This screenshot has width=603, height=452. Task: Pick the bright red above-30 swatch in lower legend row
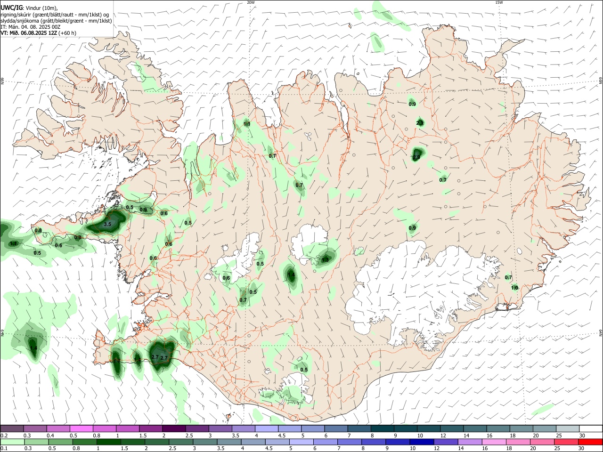pos(590,442)
